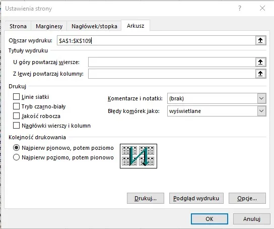
Task: Open the Nagłówek/stopka tab
Action: pos(94,26)
